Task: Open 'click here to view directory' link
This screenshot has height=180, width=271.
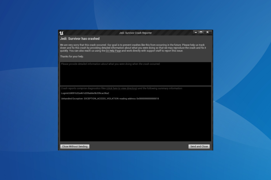Action: point(122,88)
